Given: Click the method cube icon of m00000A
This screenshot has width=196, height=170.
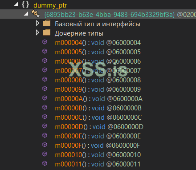Looking at the screenshot, I should [45, 98].
